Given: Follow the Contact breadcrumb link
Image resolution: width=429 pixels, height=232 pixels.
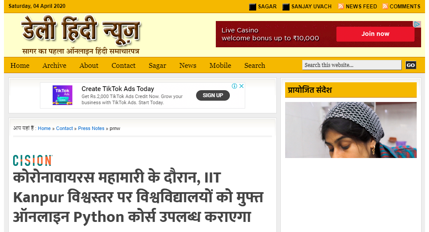Looking at the screenshot, I should coord(64,128).
